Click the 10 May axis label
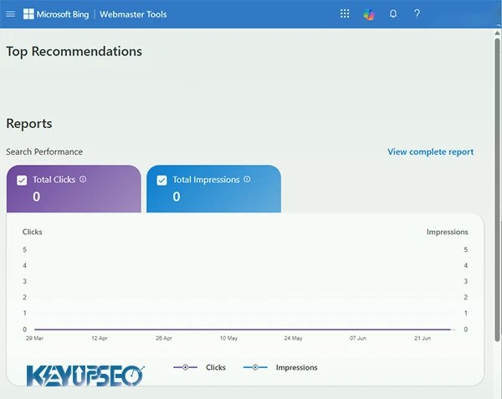 coord(228,338)
